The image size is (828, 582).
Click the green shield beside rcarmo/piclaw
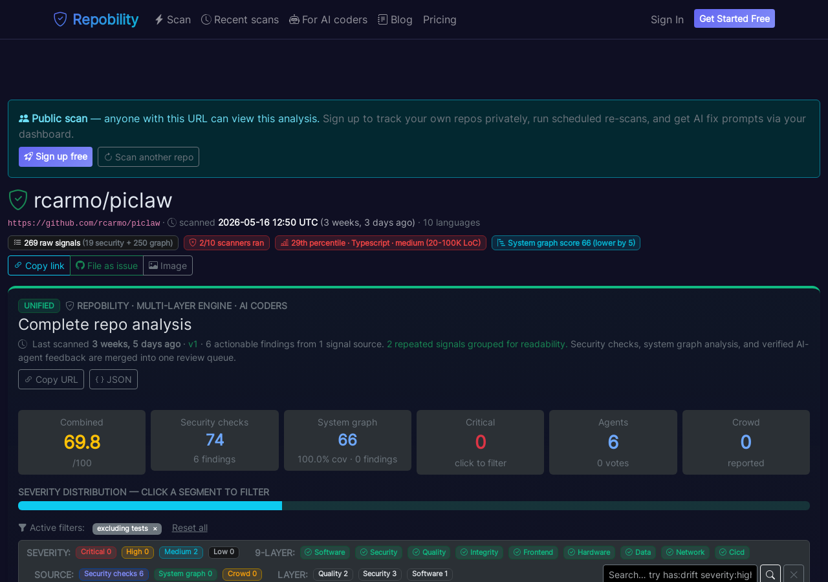18,200
